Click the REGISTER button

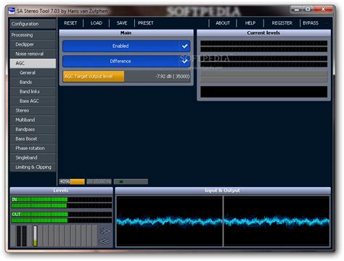pyautogui.click(x=282, y=23)
